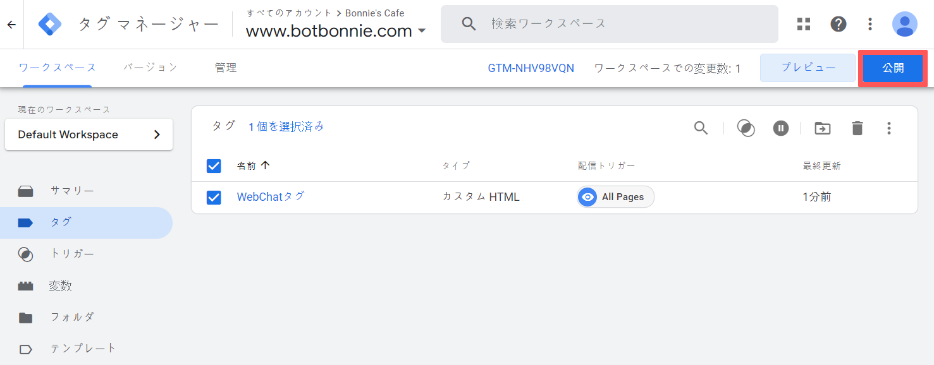Click the search magnifier in the tag table toolbar
The image size is (934, 365).
(x=701, y=128)
